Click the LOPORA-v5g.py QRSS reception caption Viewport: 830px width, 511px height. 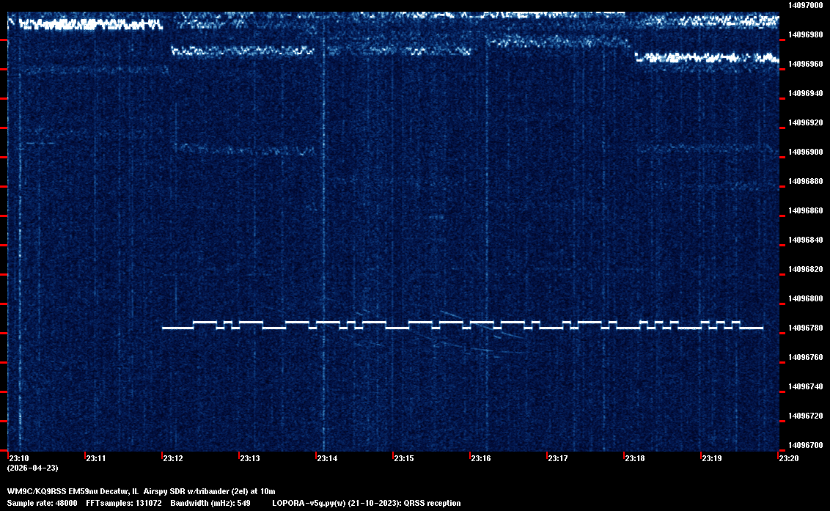366,503
